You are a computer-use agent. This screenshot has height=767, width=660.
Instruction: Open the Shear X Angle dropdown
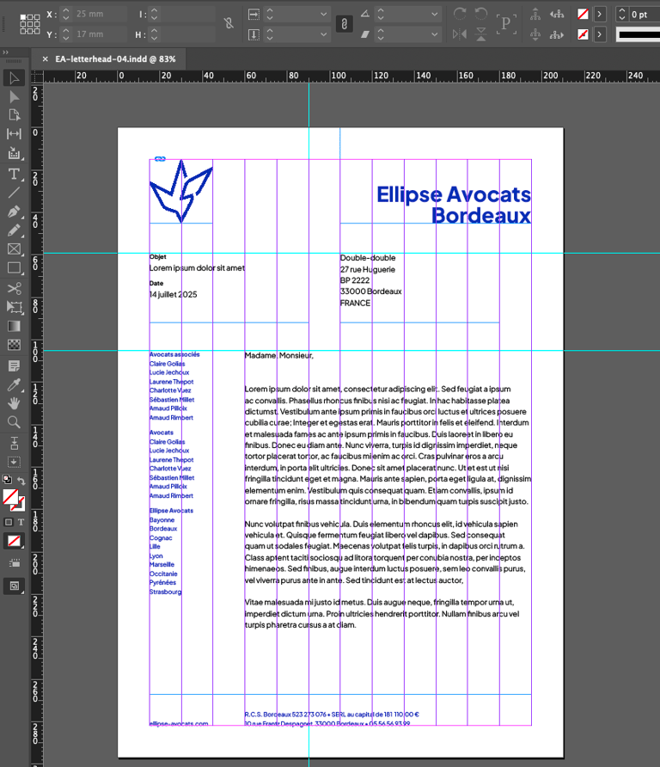[435, 34]
